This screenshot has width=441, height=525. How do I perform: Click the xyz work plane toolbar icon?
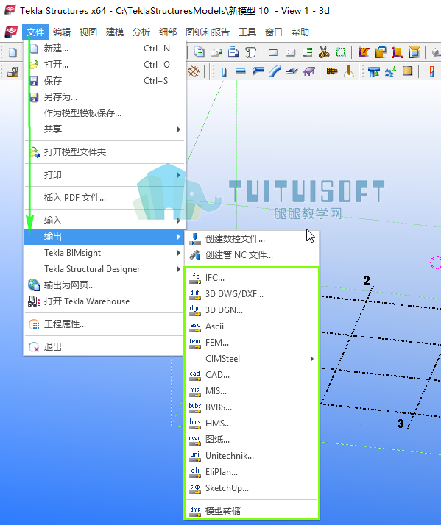pos(364,52)
